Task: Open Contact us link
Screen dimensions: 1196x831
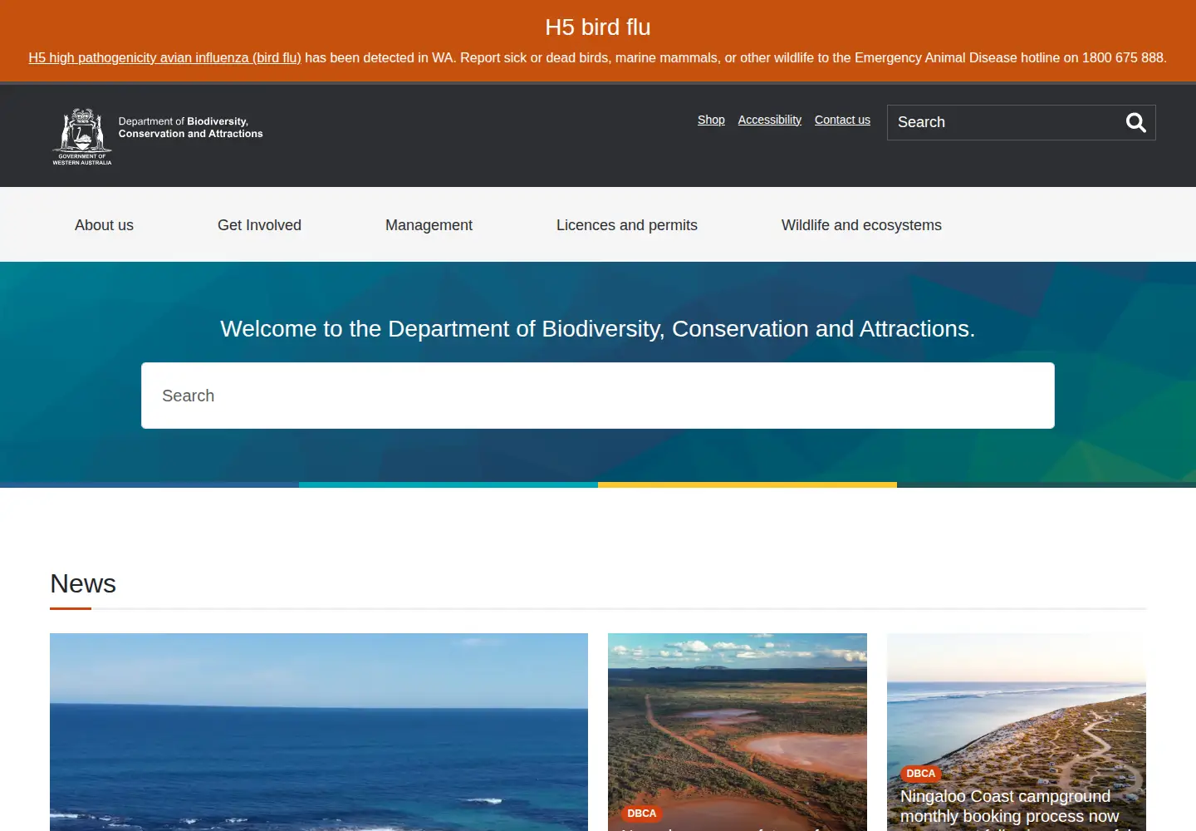Action: 842,120
